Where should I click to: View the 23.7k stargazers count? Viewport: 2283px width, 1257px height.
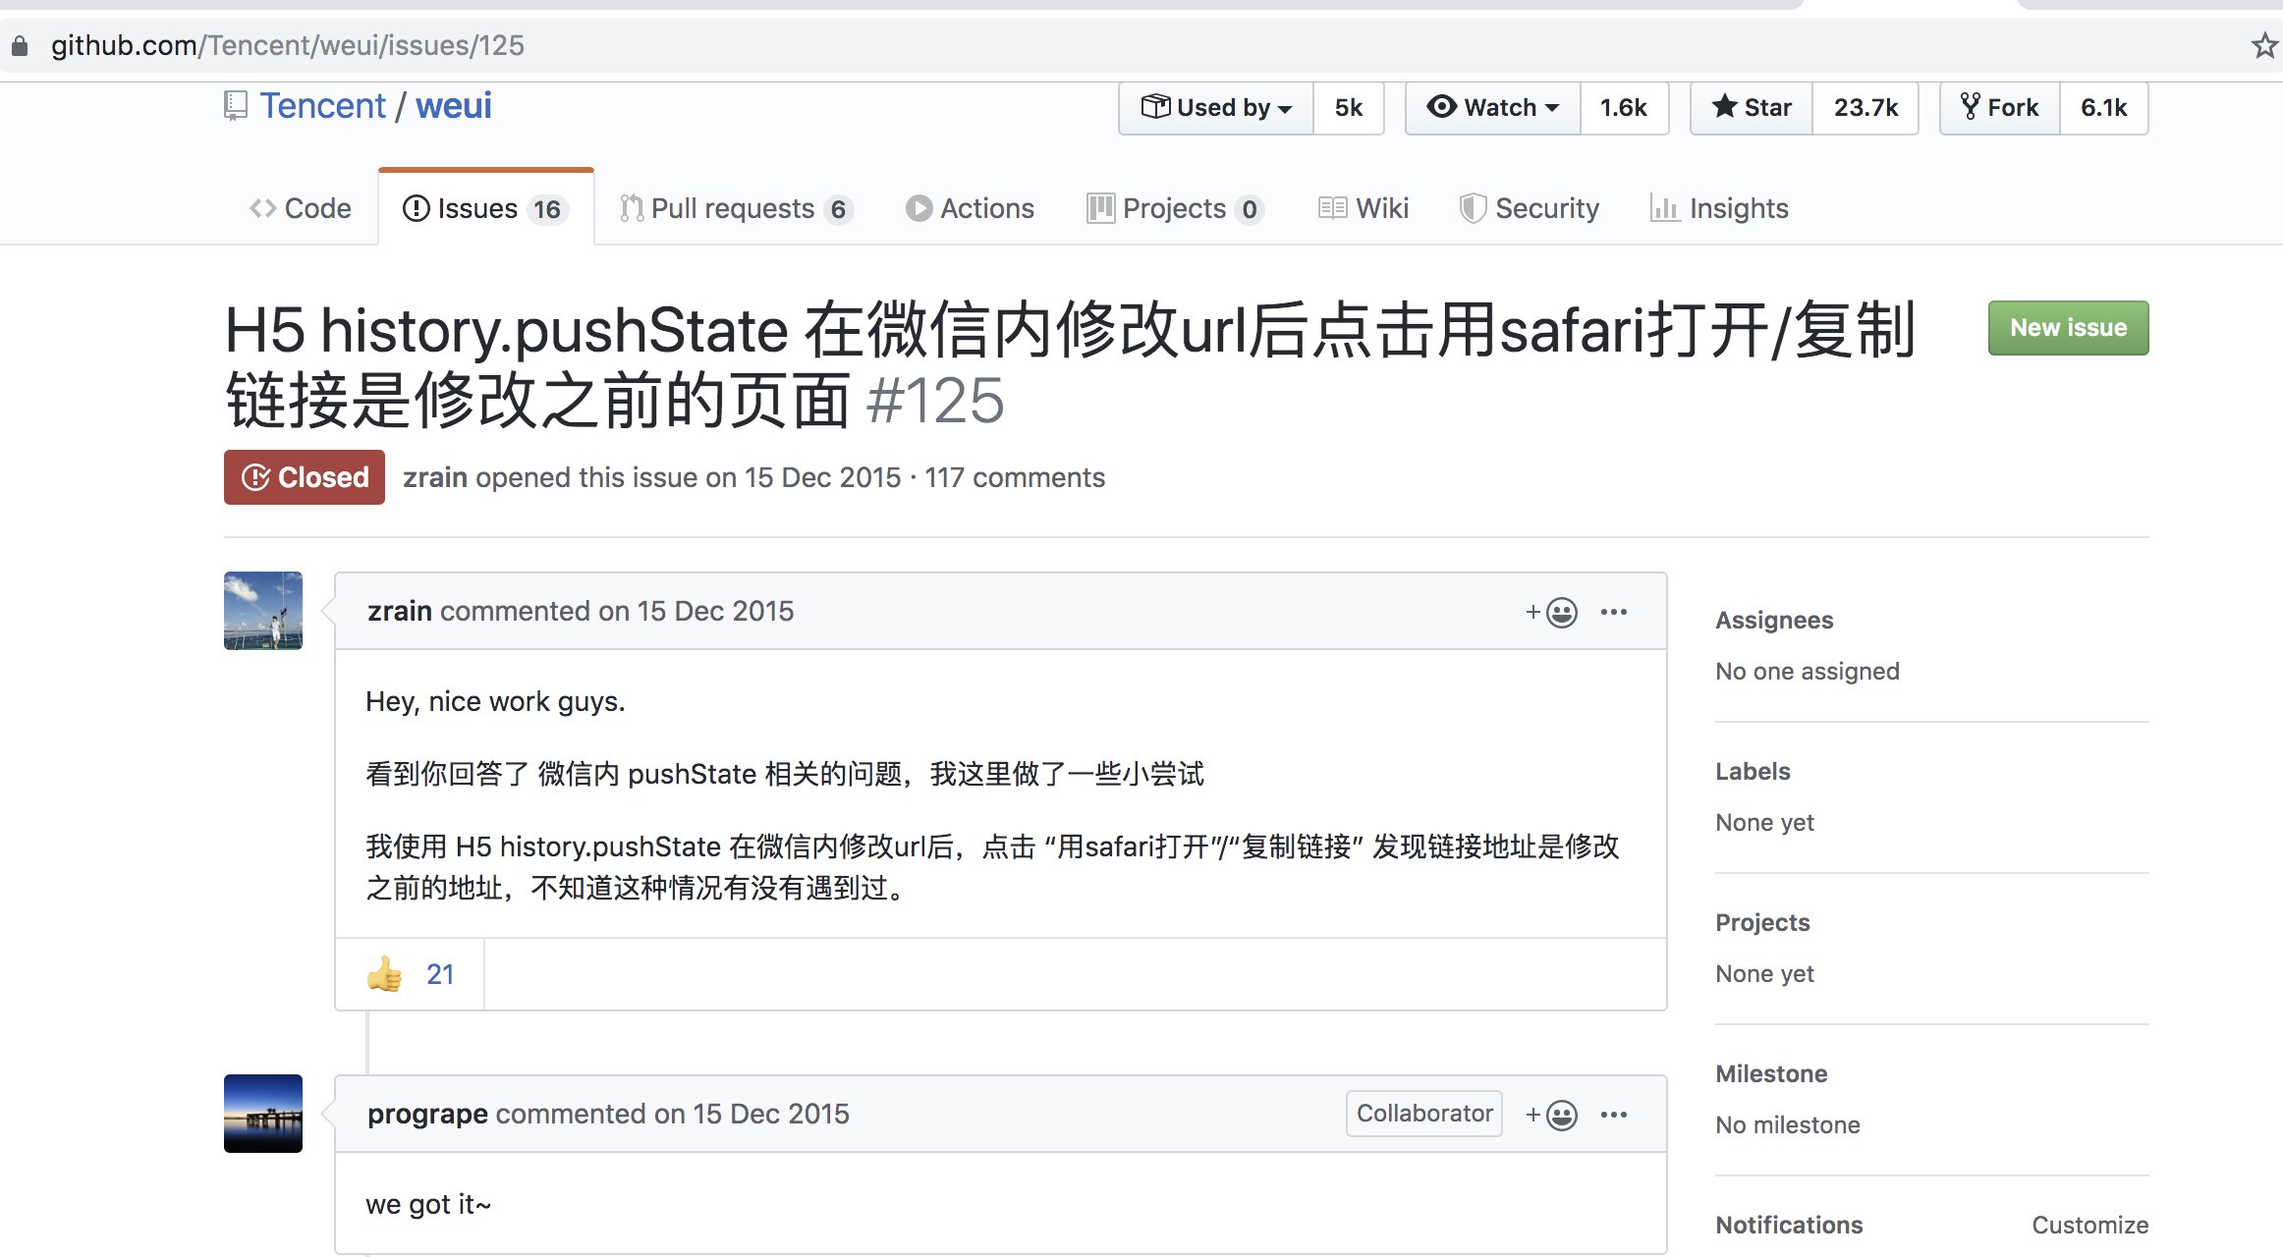tap(1865, 107)
